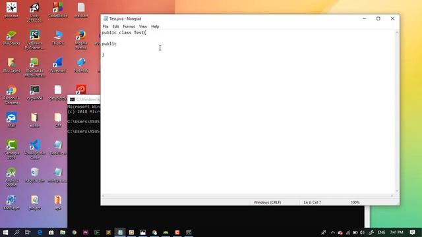Maximize the Notepad window
Image resolution: width=422 pixels, height=237 pixels.
point(378,18)
